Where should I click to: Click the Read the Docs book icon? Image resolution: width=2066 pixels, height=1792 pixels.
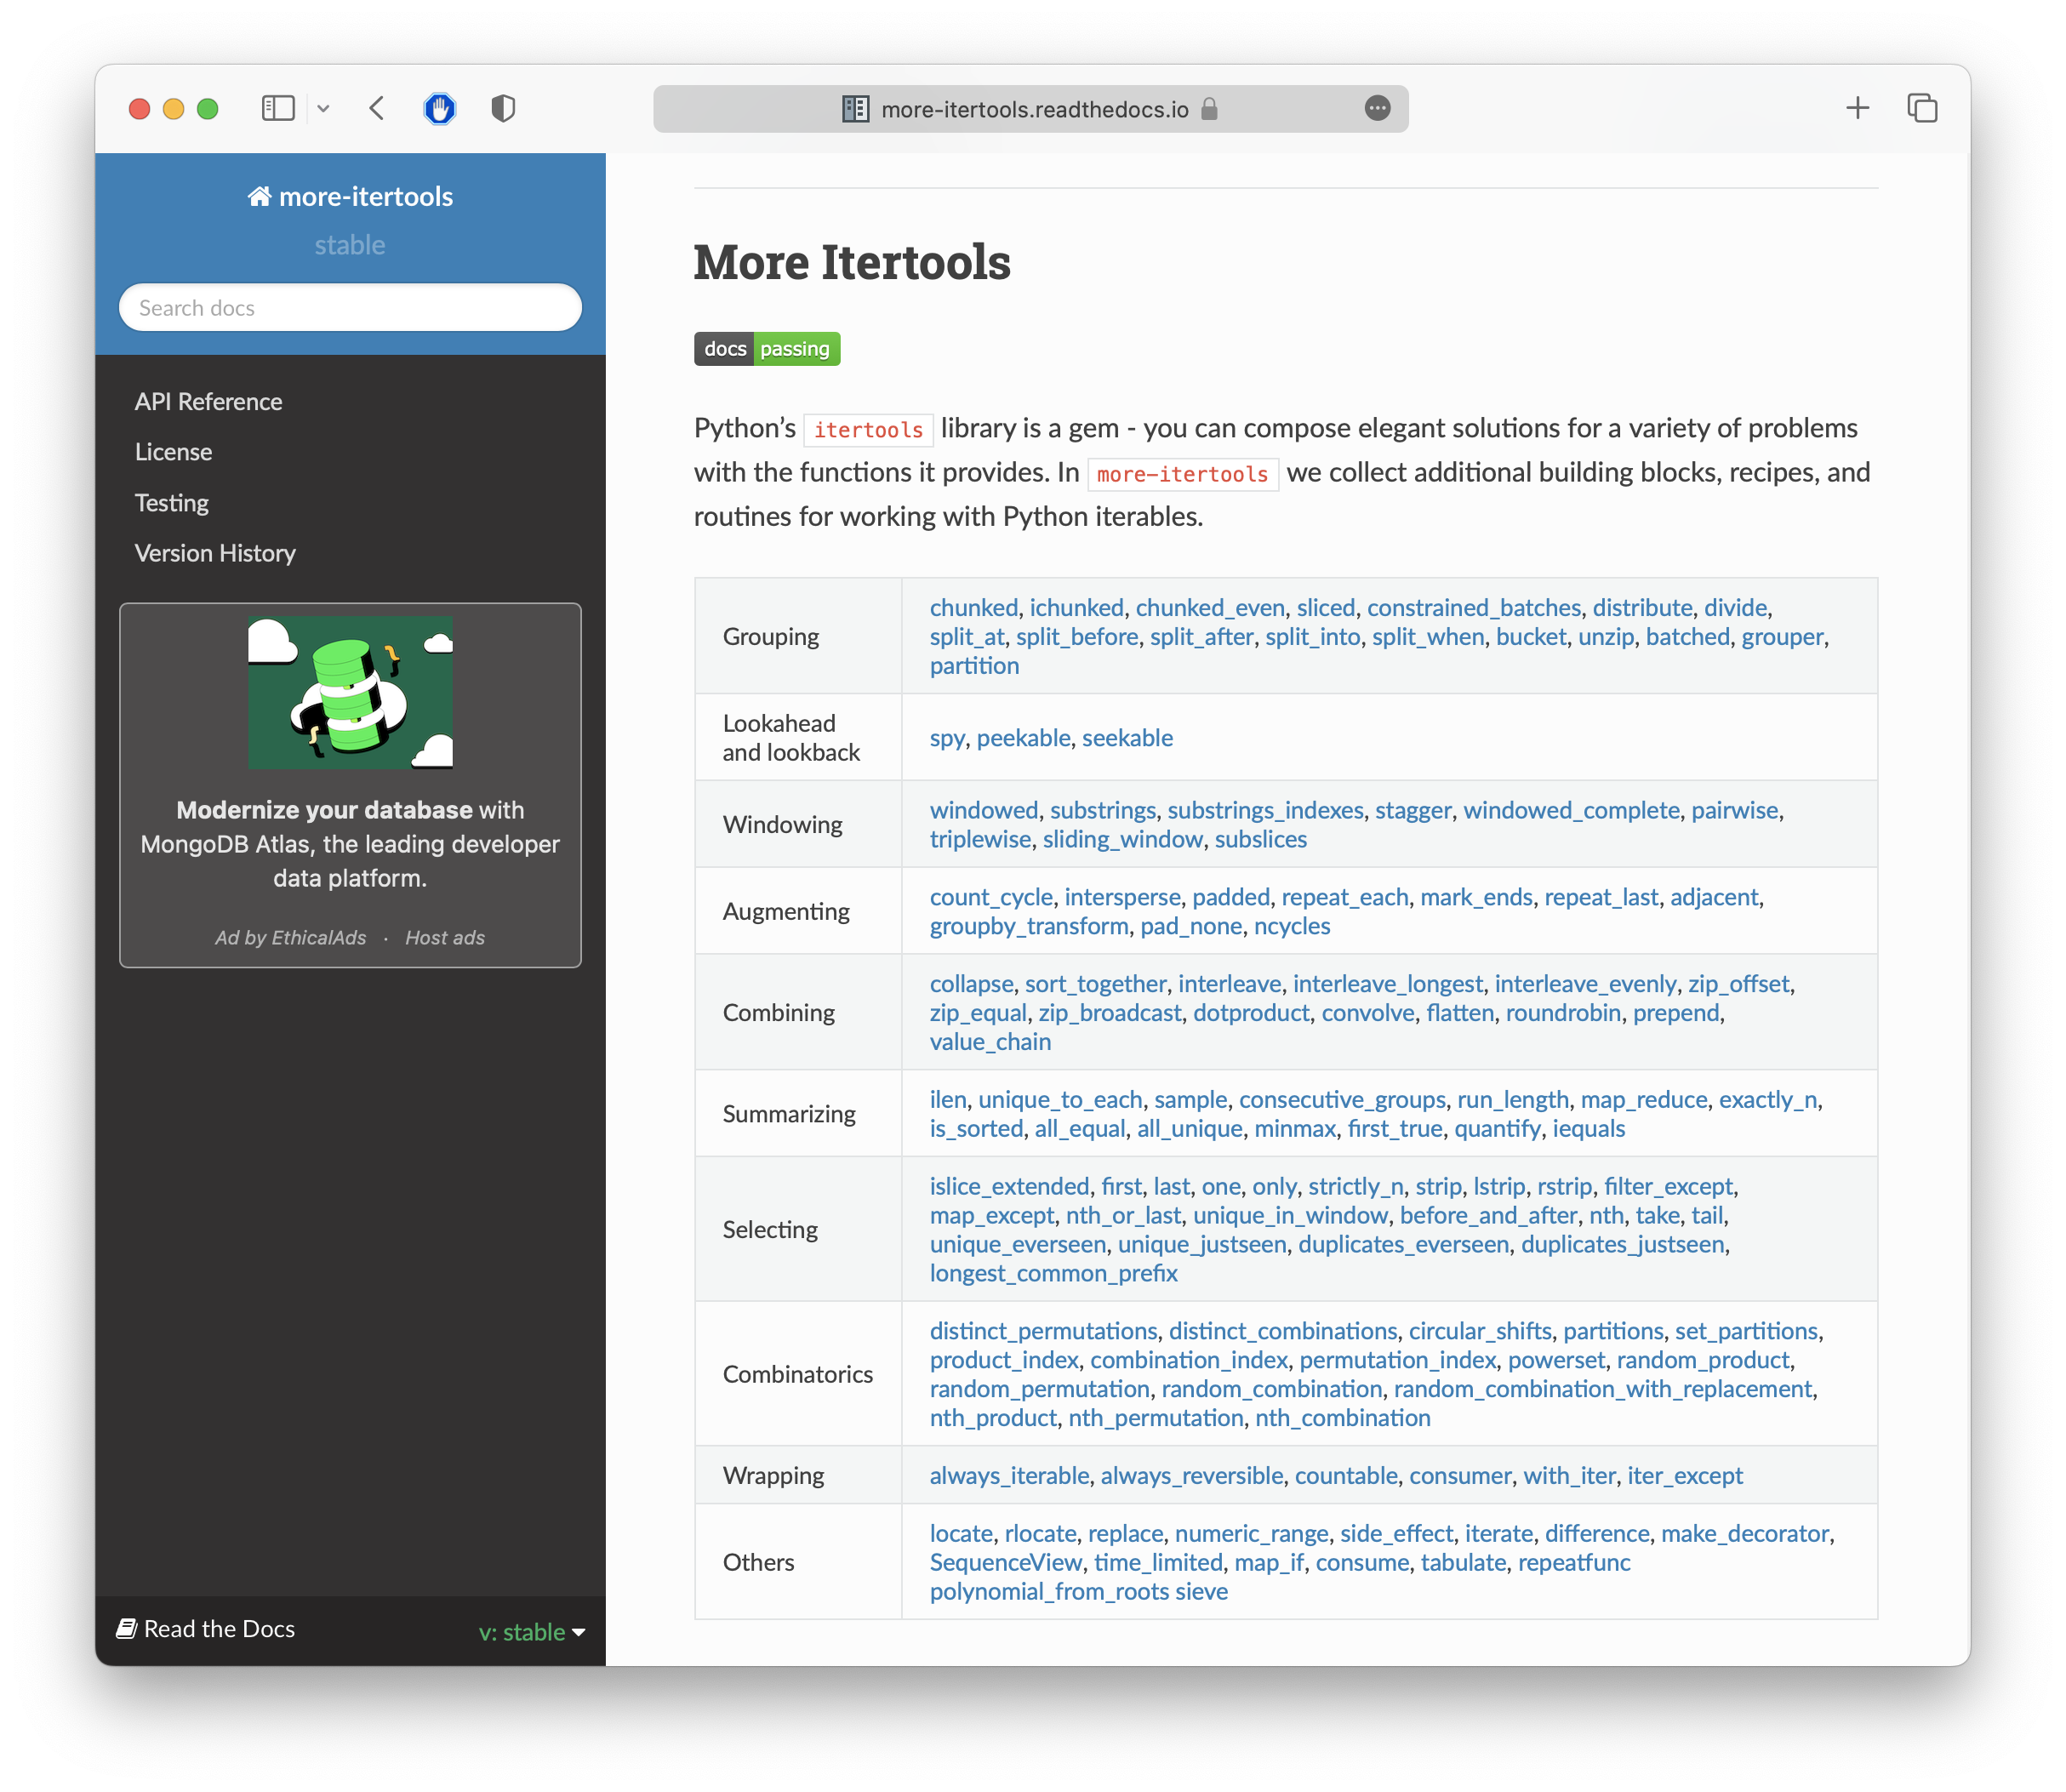(x=127, y=1628)
